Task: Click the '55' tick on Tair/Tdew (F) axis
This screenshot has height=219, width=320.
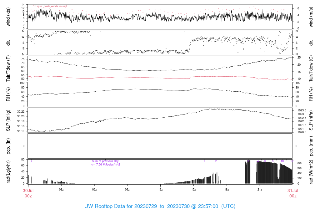Action: coord(23,75)
